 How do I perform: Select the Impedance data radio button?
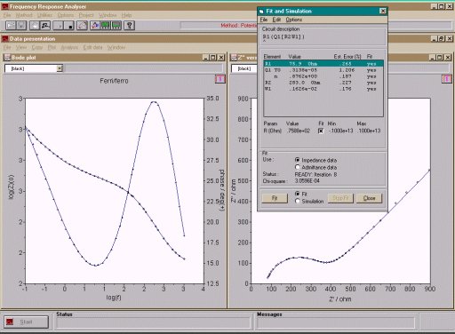pos(298,160)
